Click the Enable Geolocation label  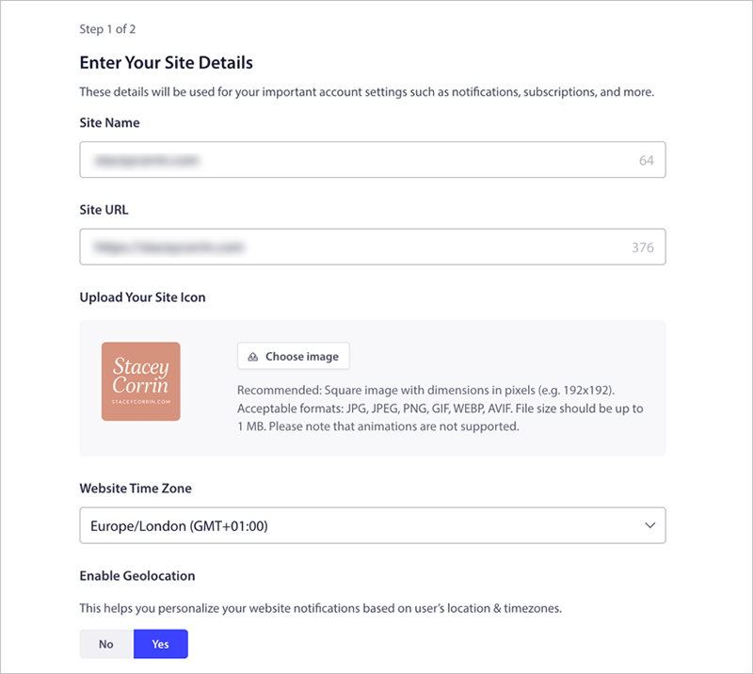tap(136, 575)
